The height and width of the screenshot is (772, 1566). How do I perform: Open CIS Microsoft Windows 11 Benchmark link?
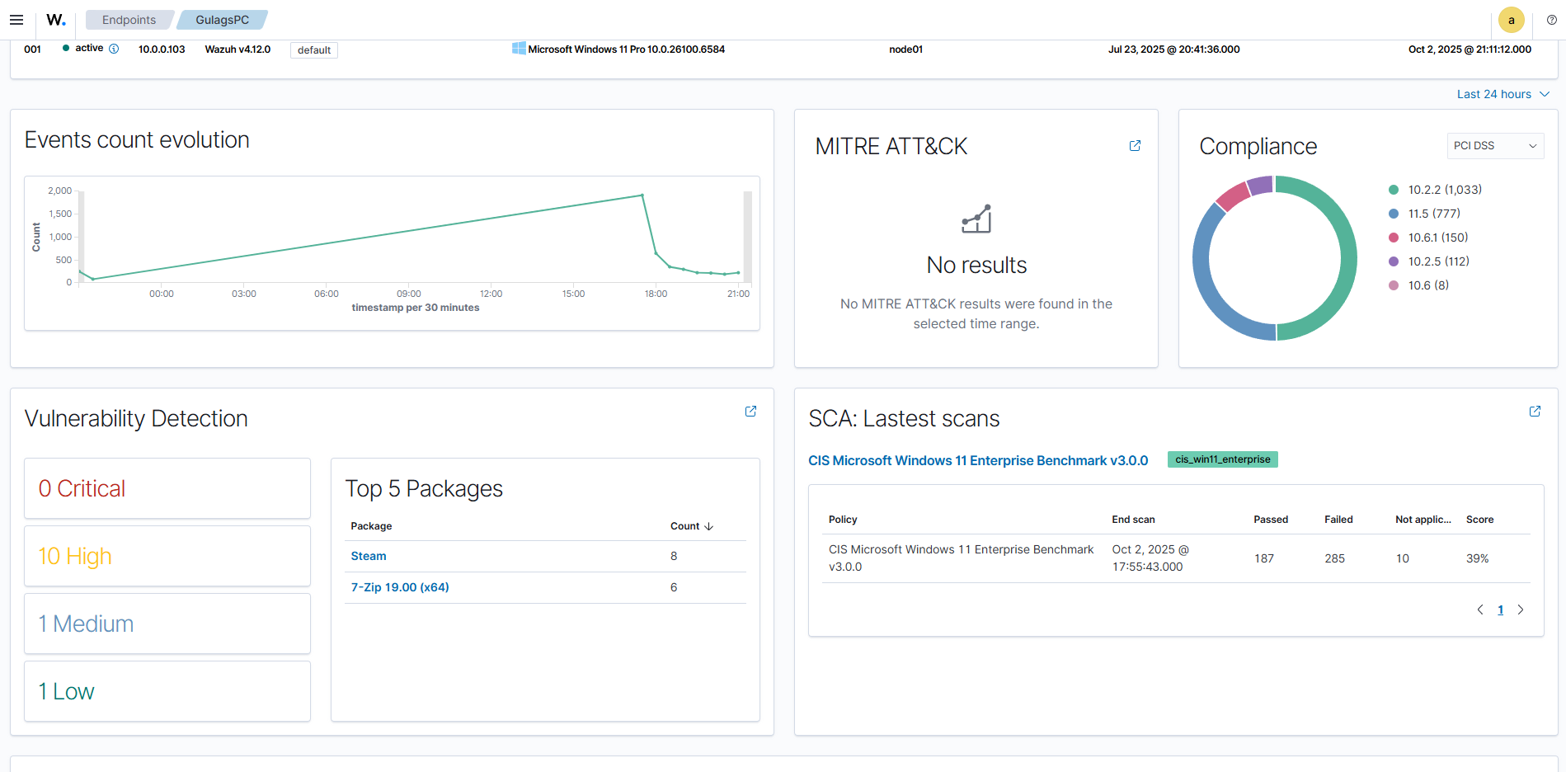click(x=977, y=460)
